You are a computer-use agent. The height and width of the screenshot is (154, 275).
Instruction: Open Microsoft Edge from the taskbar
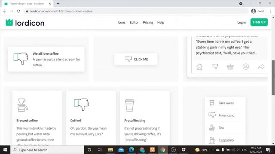pyautogui.click(x=131, y=150)
